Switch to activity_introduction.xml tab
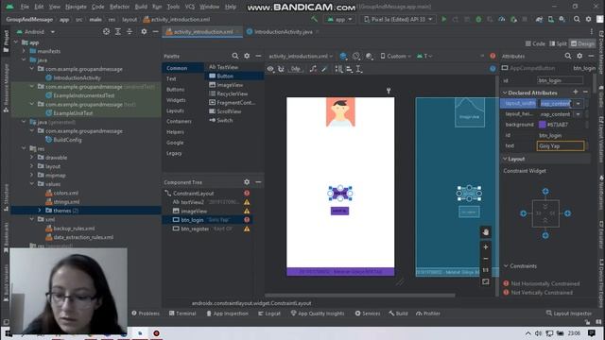605x340 pixels. point(203,32)
